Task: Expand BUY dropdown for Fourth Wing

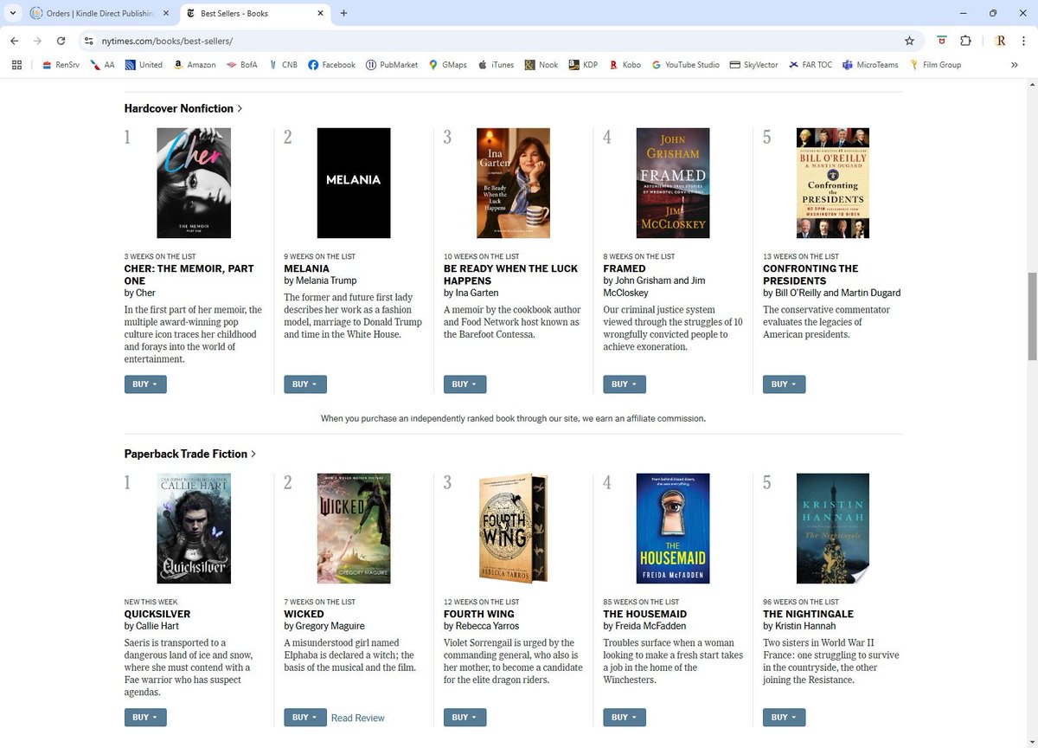Action: [465, 718]
